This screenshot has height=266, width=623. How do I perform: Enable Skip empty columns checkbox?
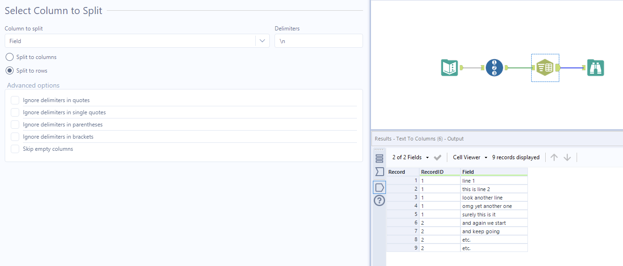pos(15,149)
